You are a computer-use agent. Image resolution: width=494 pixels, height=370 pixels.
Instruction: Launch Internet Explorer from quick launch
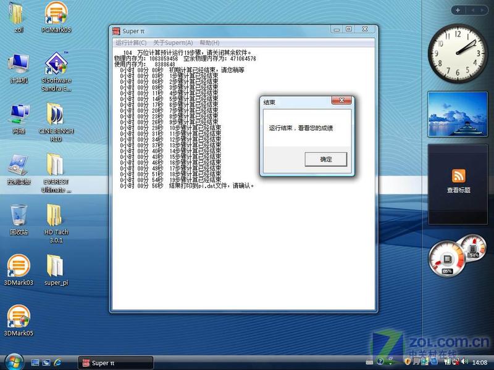57,363
